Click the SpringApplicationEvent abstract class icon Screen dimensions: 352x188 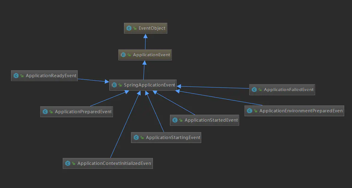click(114, 85)
